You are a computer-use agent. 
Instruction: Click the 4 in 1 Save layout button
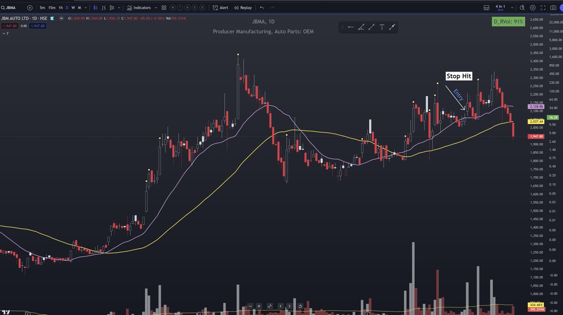tap(500, 7)
